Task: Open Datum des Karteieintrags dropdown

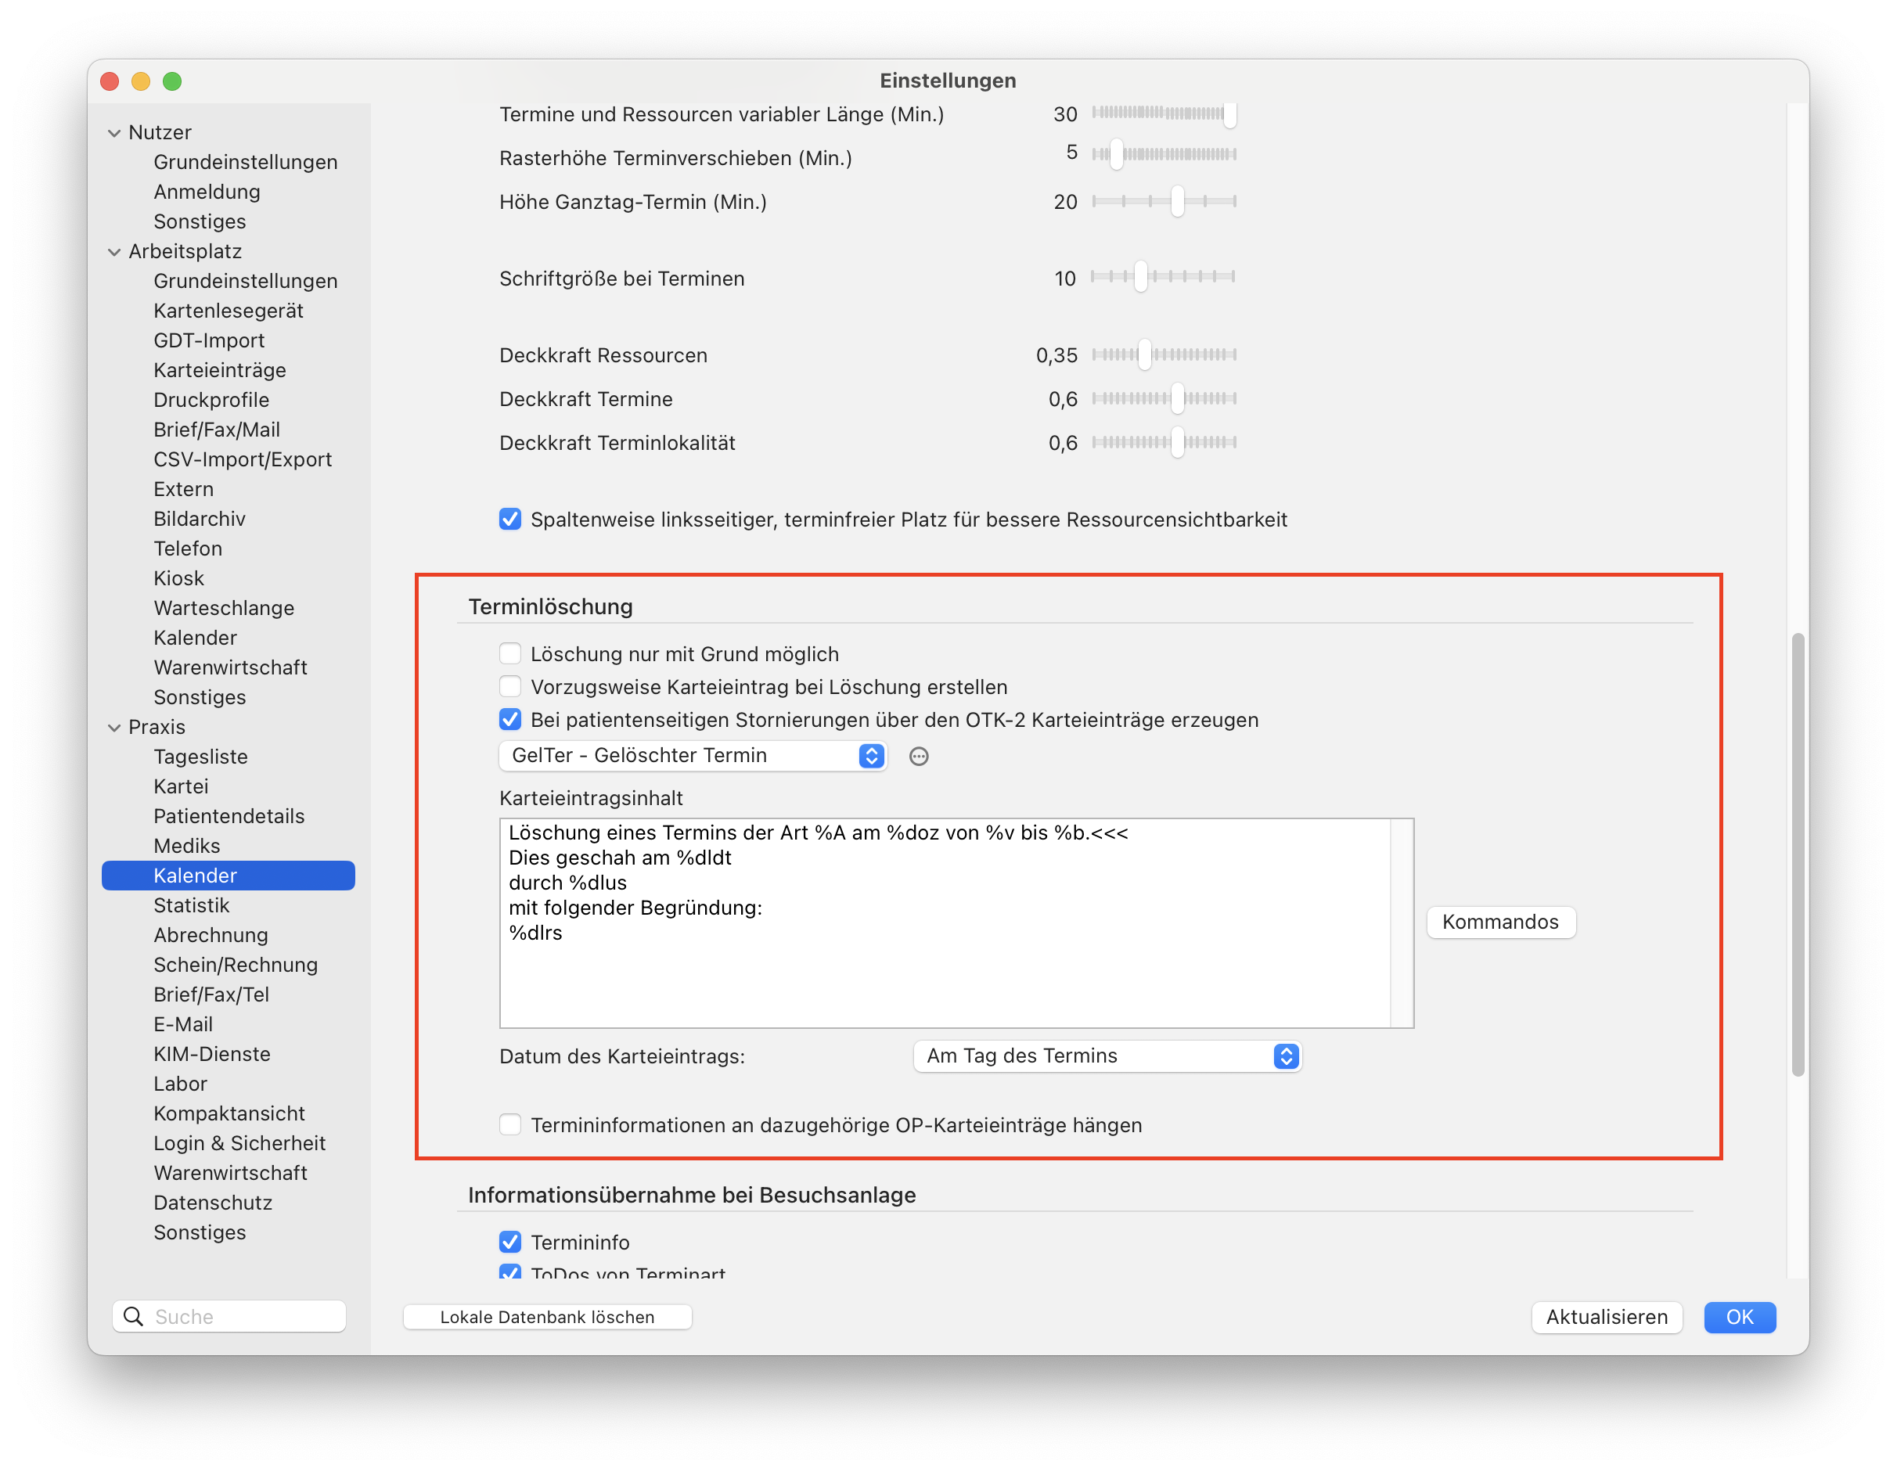Action: pyautogui.click(x=1107, y=1056)
